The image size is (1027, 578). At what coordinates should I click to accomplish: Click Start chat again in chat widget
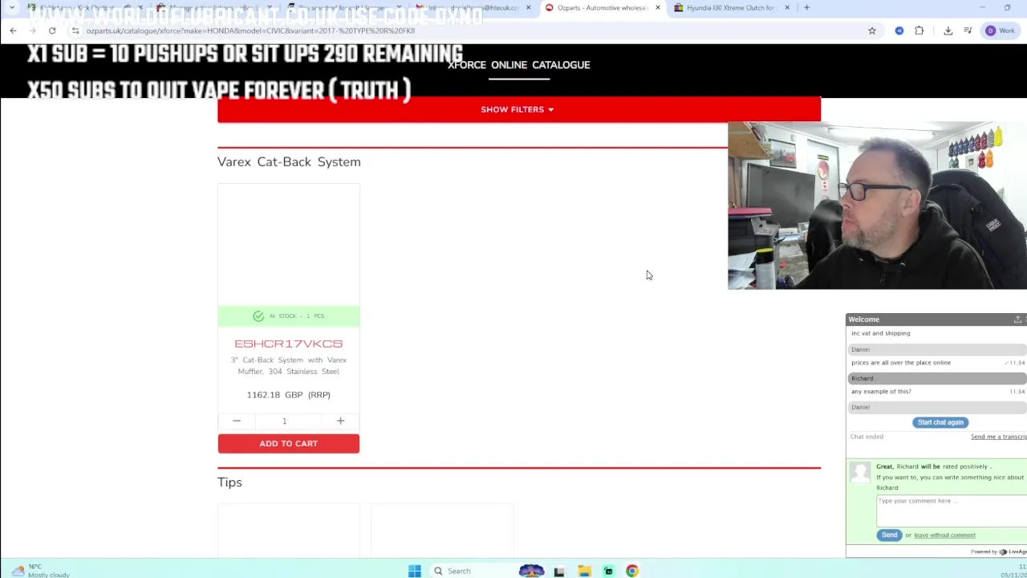tap(940, 422)
